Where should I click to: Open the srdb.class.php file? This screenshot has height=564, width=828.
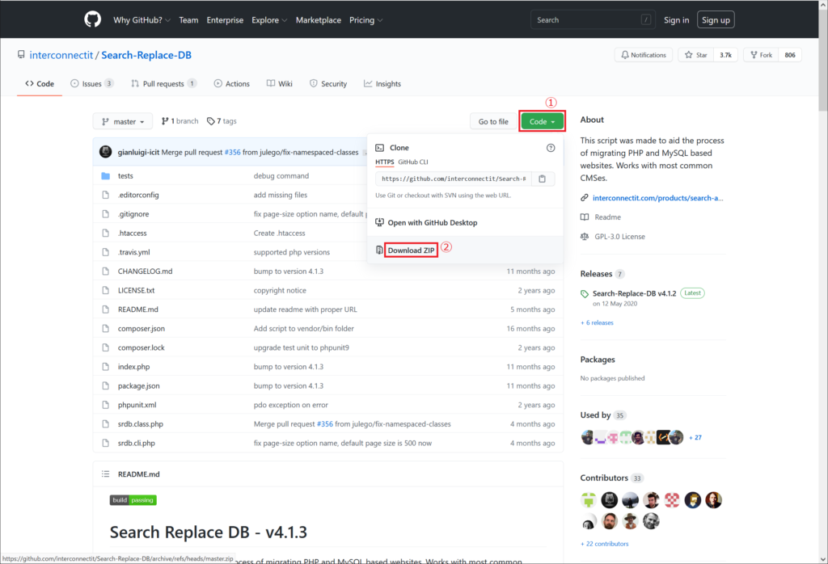(141, 423)
